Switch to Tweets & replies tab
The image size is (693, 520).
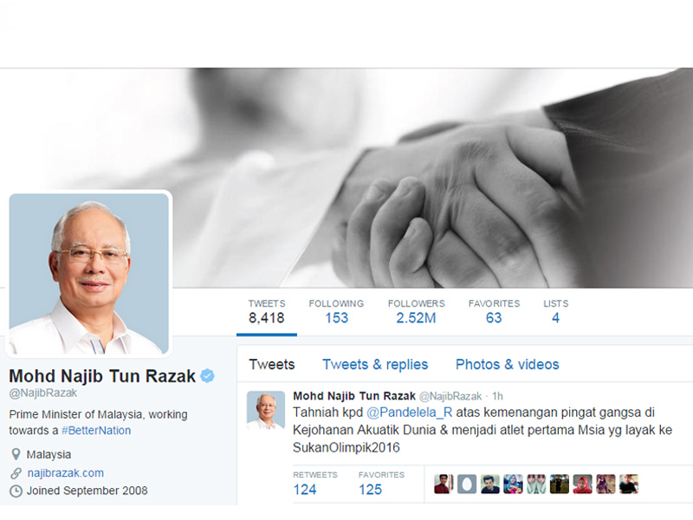point(375,364)
